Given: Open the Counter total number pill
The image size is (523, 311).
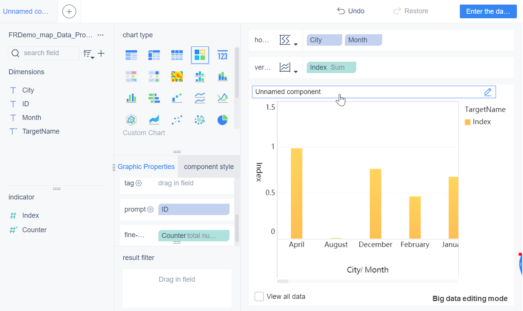Looking at the screenshot, I should pyautogui.click(x=194, y=236).
